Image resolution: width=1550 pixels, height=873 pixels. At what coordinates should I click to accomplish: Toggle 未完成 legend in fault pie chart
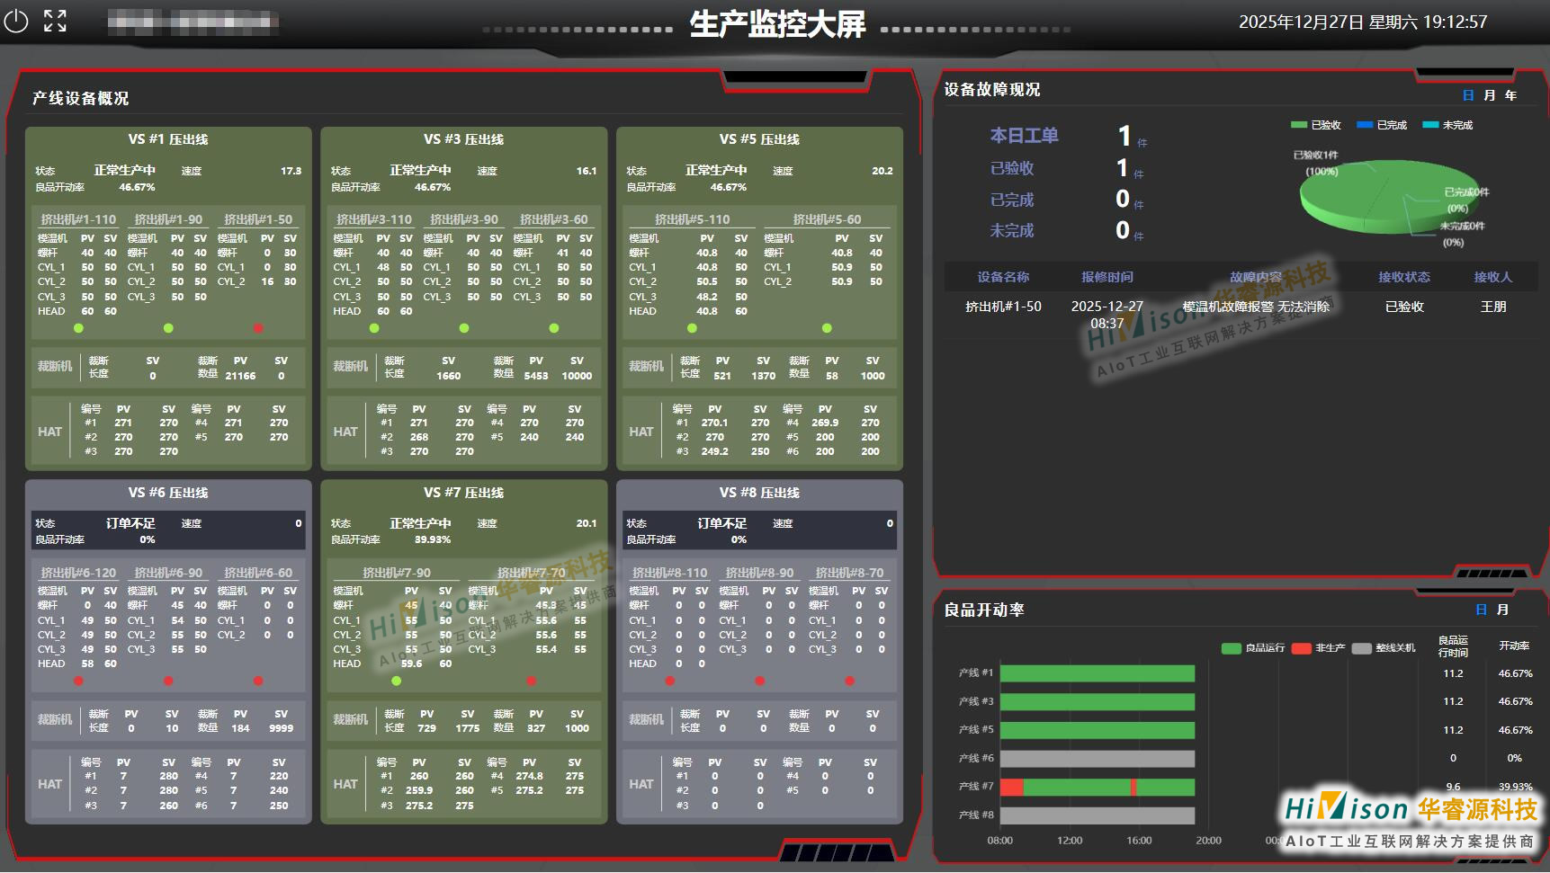click(x=1447, y=125)
